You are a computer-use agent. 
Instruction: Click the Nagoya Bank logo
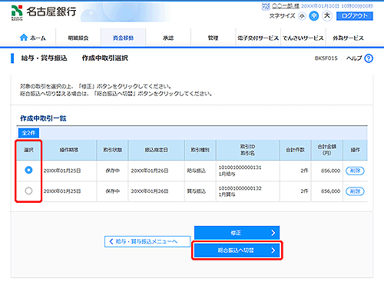44,12
